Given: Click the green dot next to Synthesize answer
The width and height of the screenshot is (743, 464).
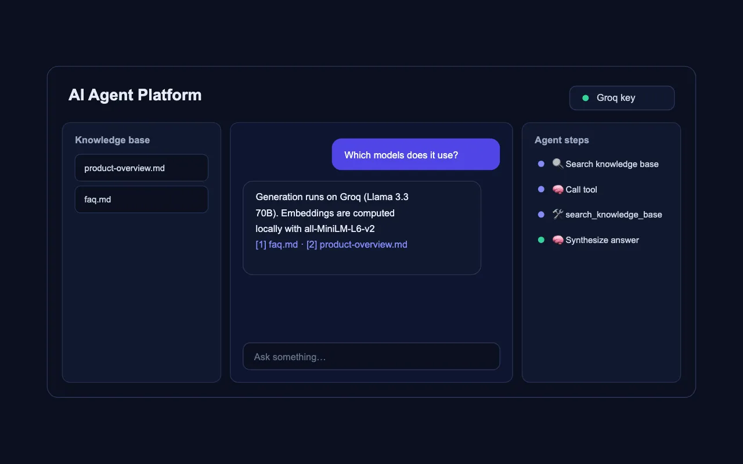Looking at the screenshot, I should [541, 240].
